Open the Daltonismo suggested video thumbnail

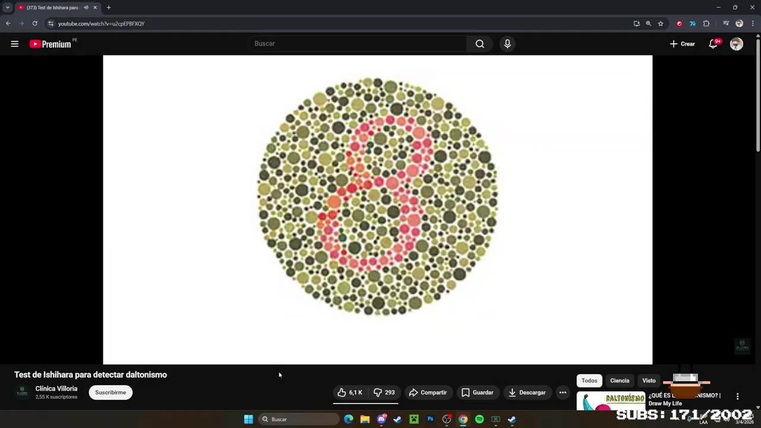tap(611, 401)
